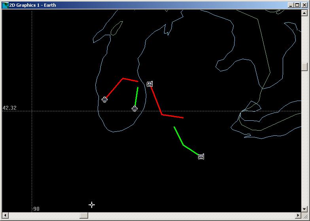This screenshot has height=221, width=310.
Task: Click the -90 longitude label
Action: coord(36,209)
